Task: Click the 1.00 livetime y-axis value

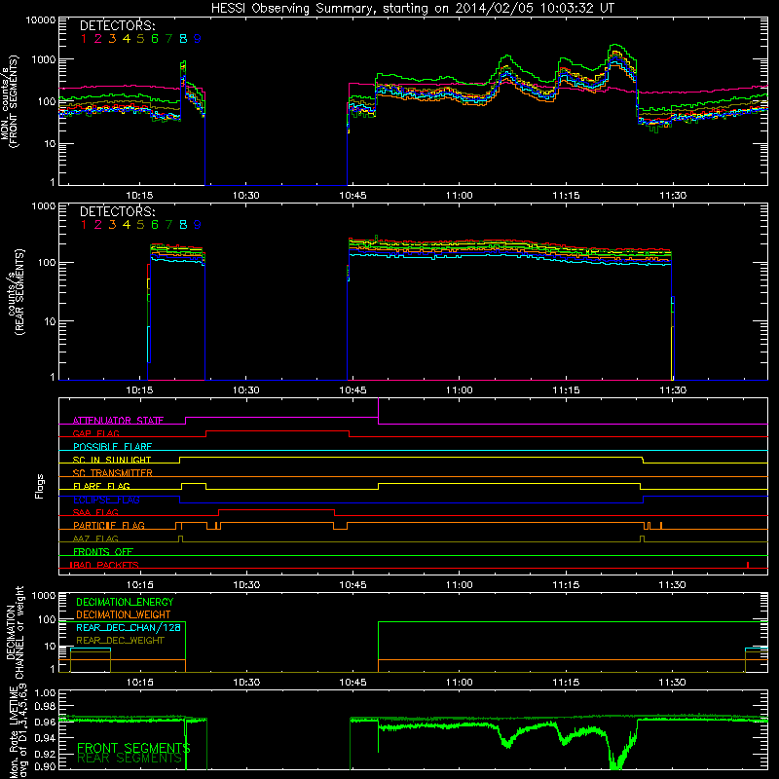Action: pyautogui.click(x=46, y=692)
